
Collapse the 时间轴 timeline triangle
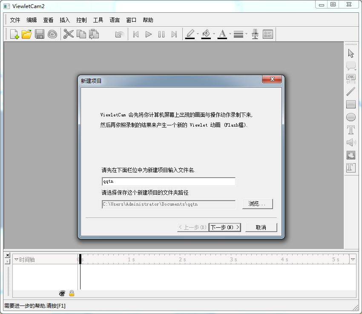tap(16, 259)
